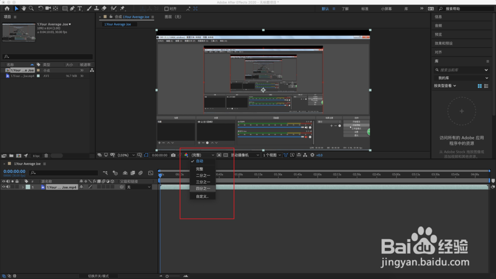Choose 自动 in the resolution menu
This screenshot has height=279, width=496.
(202, 161)
